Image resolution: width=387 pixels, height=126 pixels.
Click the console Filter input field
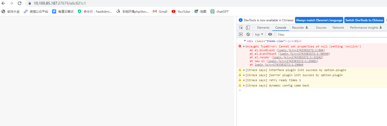tap(330, 34)
